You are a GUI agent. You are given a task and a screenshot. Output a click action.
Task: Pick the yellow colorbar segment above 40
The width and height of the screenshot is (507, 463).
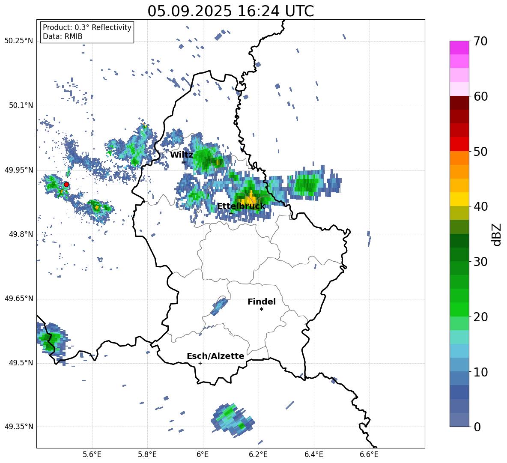point(459,199)
